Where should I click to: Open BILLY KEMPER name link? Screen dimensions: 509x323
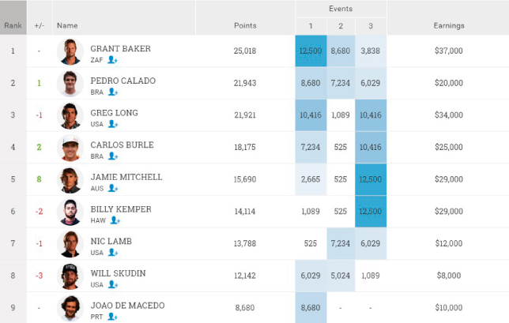(x=121, y=209)
